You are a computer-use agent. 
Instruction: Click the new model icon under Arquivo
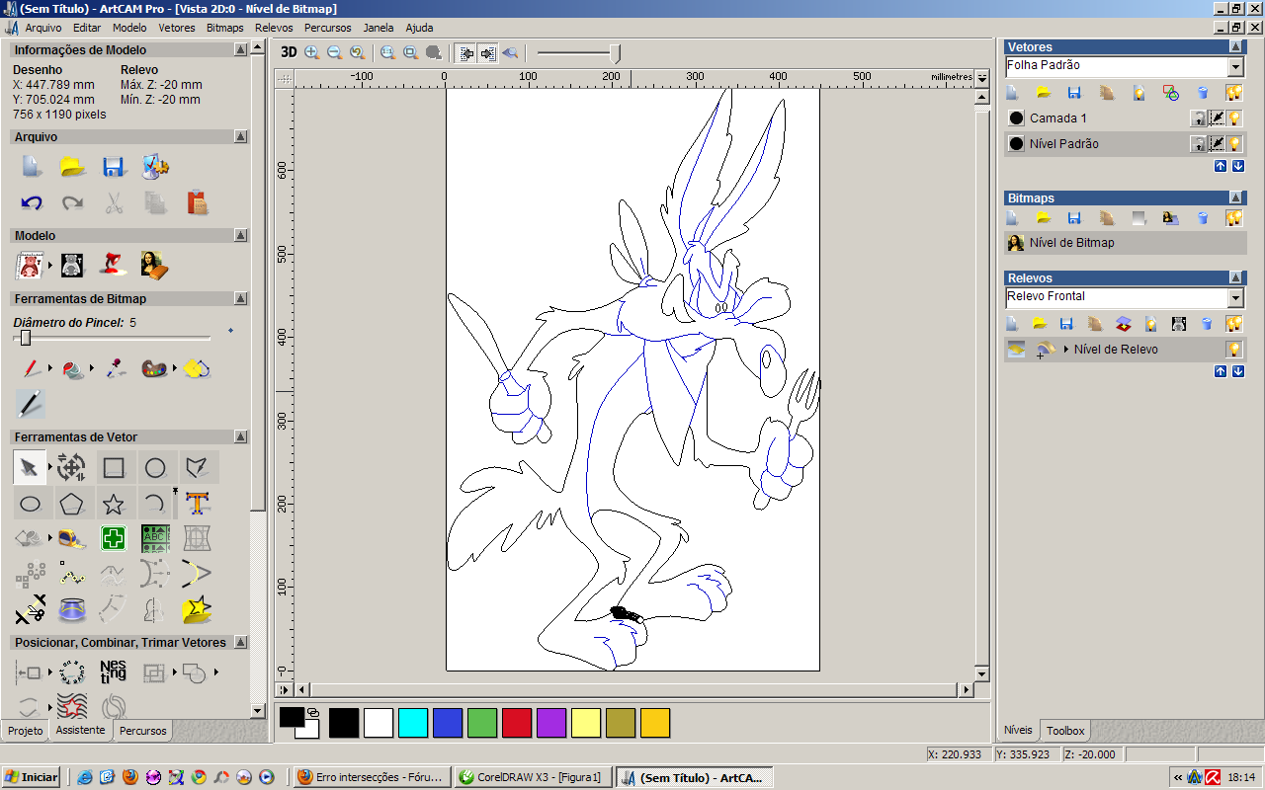(x=32, y=167)
